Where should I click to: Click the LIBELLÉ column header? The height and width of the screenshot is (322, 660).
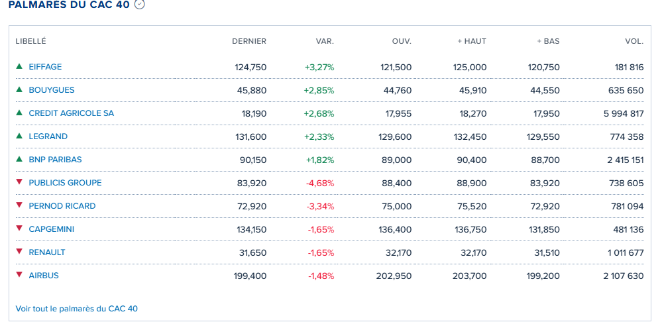coord(30,41)
